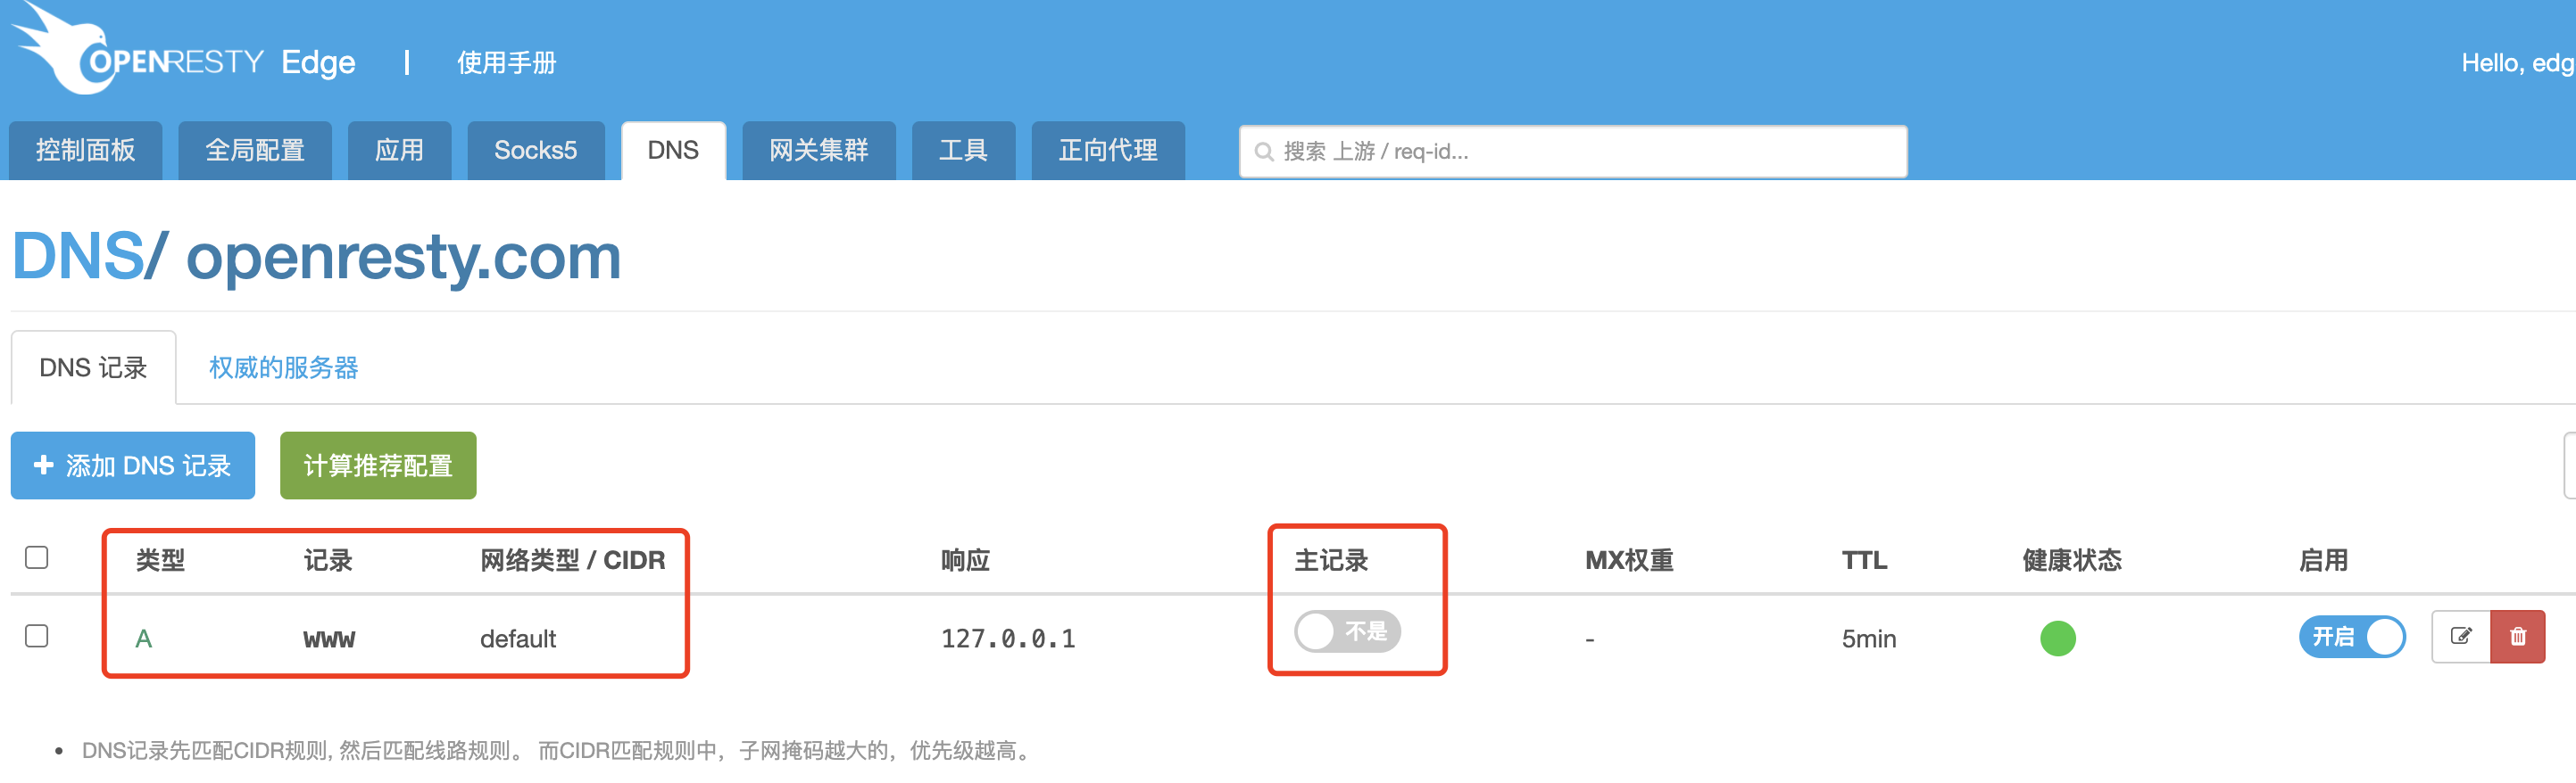Image resolution: width=2576 pixels, height=783 pixels.
Task: Go to the 正向代理 navigation tab
Action: click(1108, 151)
